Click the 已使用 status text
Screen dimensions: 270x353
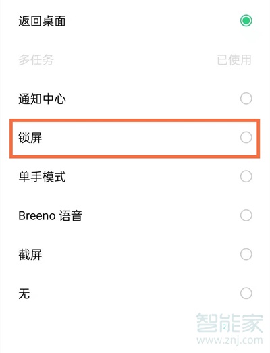point(234,60)
